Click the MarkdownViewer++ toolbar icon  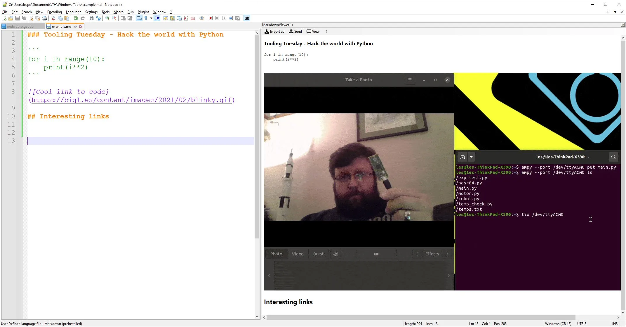click(247, 18)
